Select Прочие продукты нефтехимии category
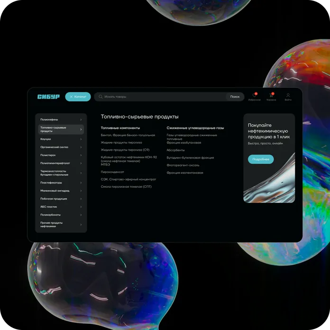This screenshot has width=330, height=330. click(x=61, y=225)
